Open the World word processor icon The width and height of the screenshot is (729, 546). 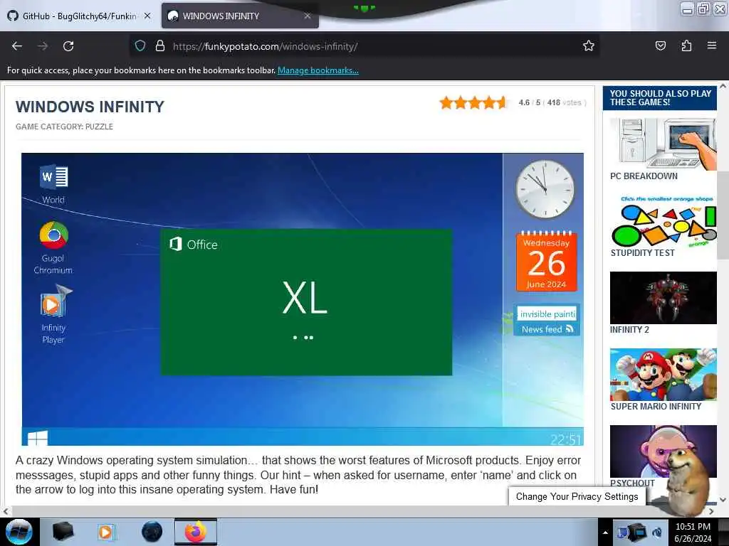(53, 184)
